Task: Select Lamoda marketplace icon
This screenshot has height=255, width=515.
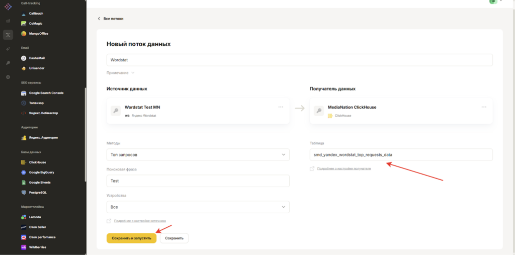Action: coord(24,217)
